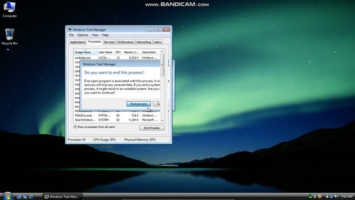Click 716 K memory value of MSASCui.exe
The height and width of the screenshot is (200, 355).
(x=135, y=116)
